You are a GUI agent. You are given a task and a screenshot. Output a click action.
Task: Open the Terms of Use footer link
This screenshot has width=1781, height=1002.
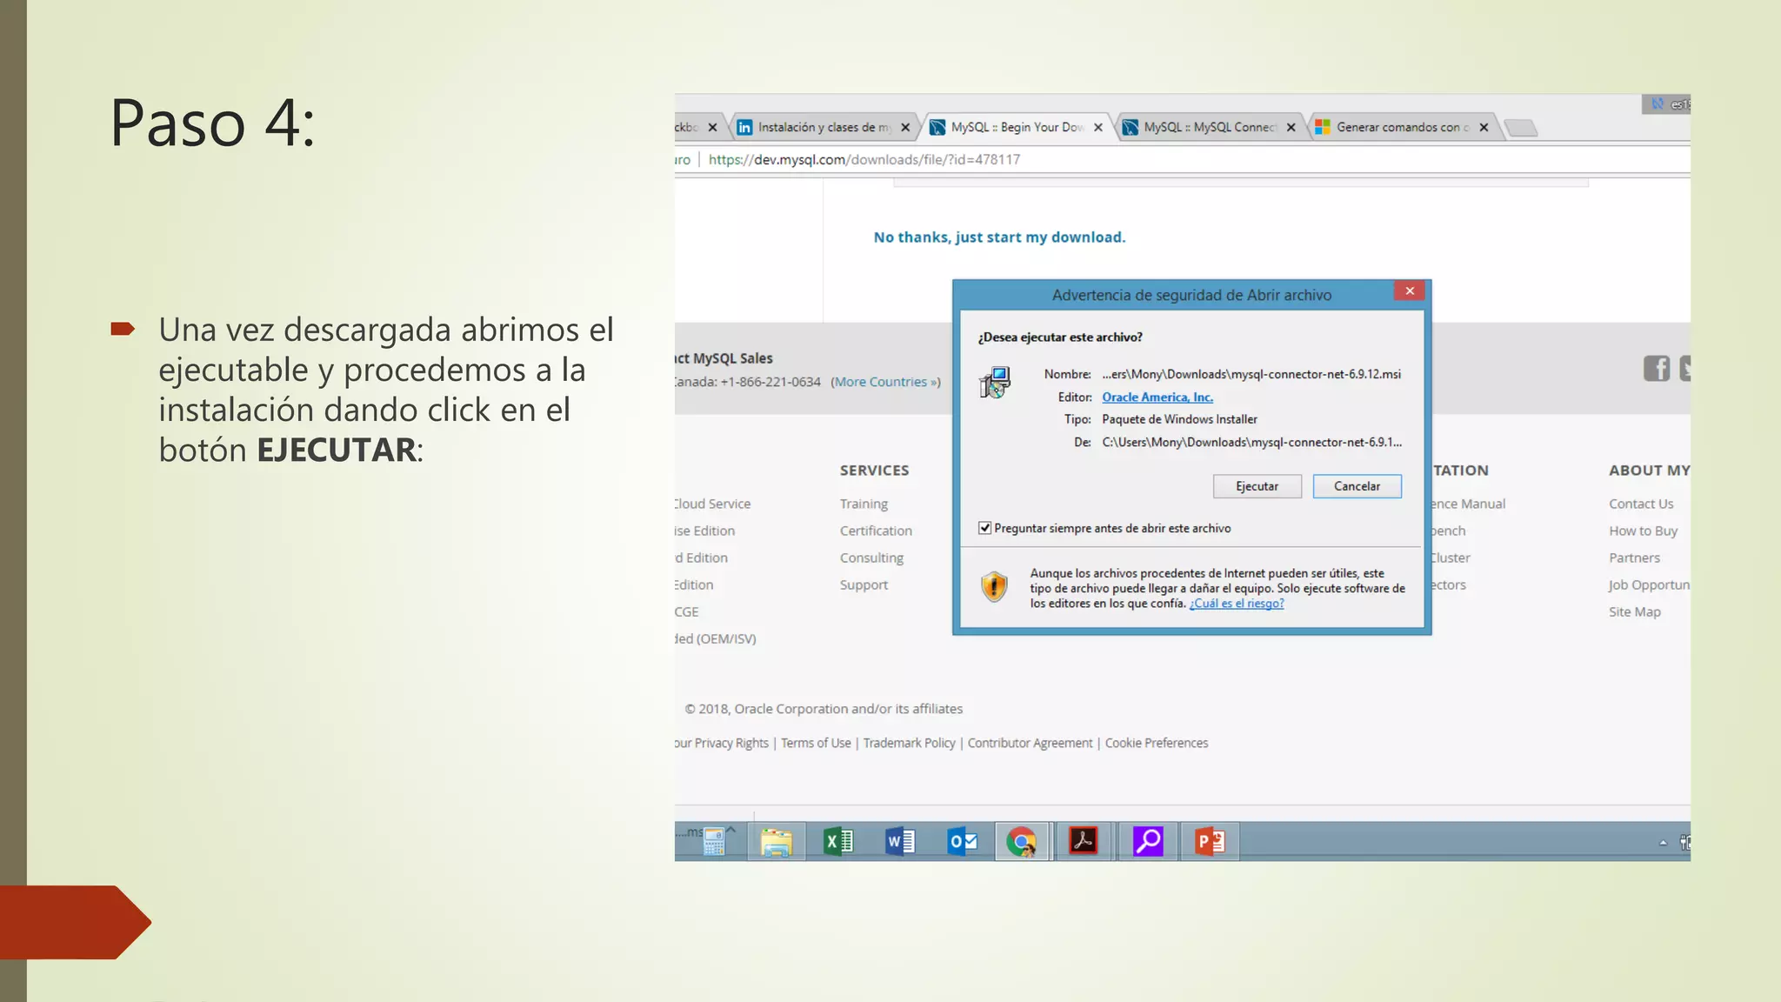coord(816,743)
